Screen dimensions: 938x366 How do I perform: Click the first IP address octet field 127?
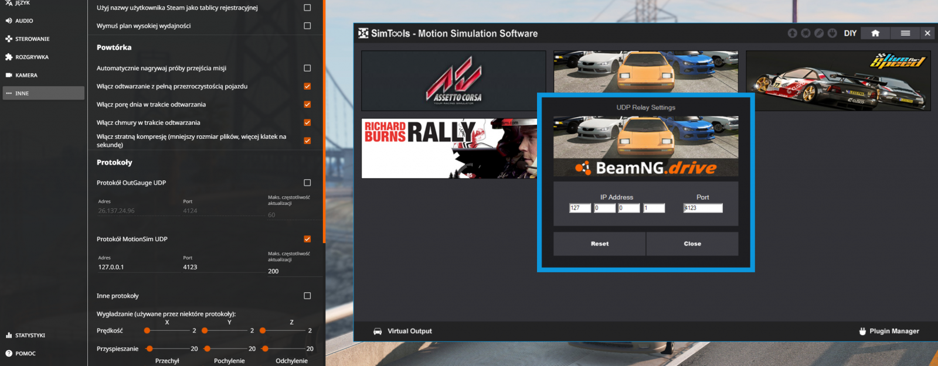pyautogui.click(x=580, y=208)
